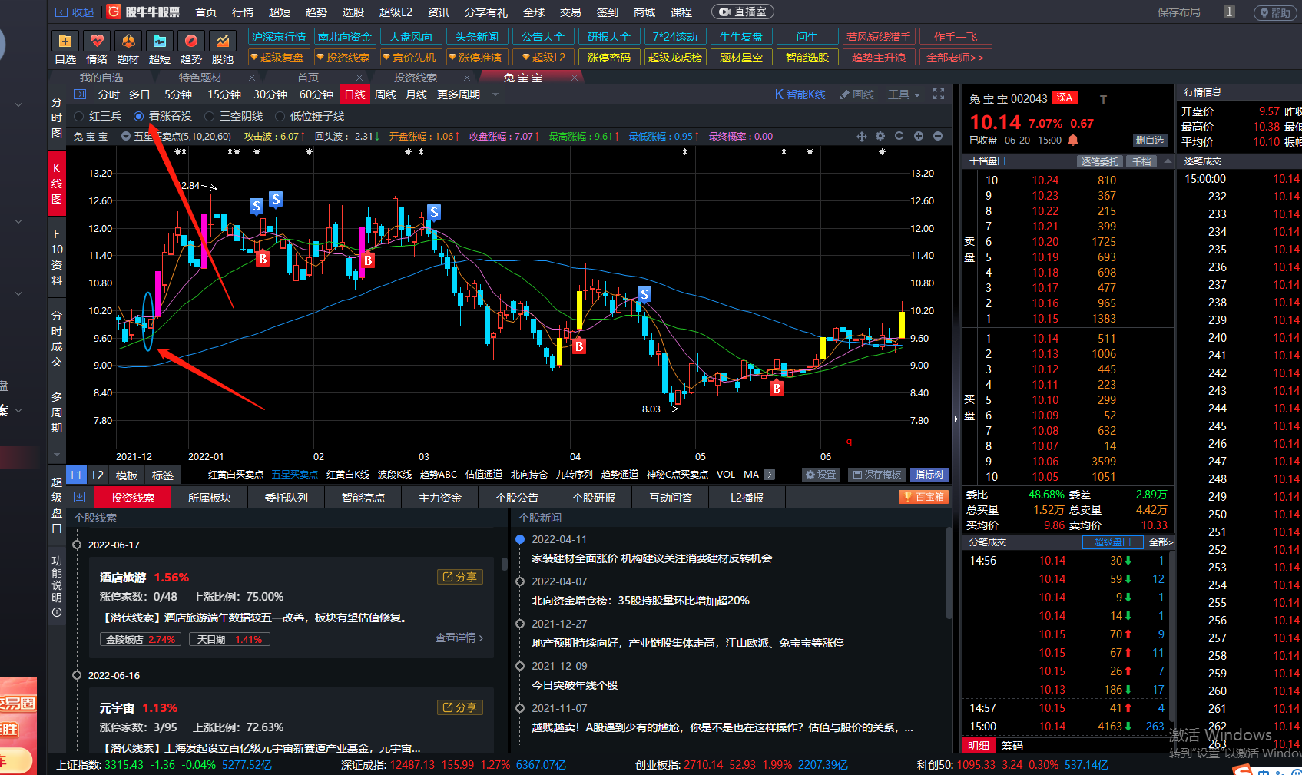
Task: Click the price alert bell icon
Action: coord(1073,141)
